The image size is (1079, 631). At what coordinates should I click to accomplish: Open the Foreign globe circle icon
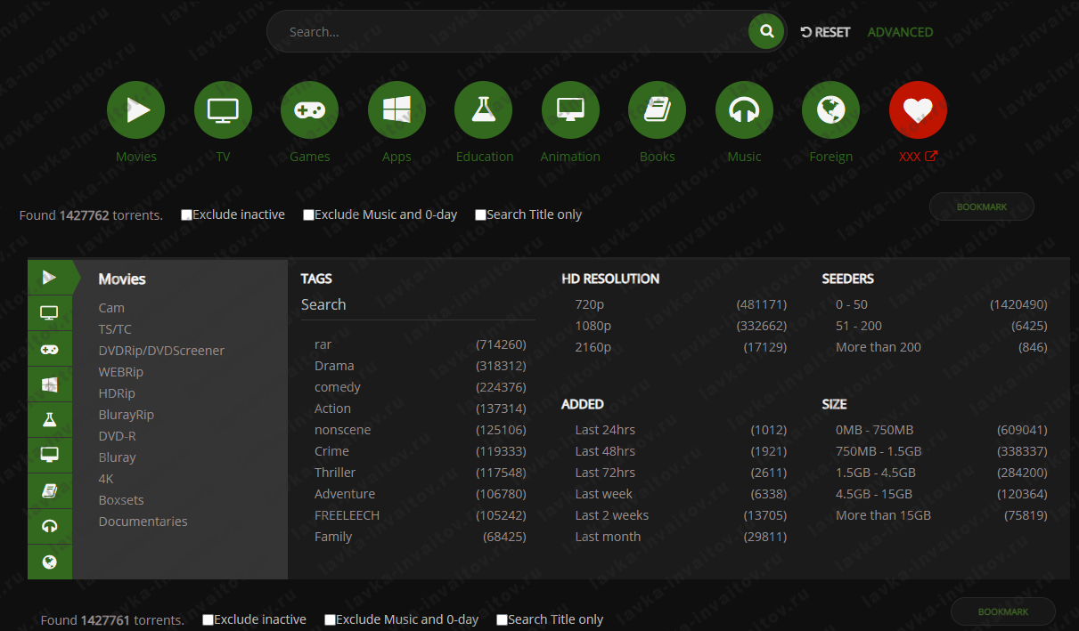[830, 110]
